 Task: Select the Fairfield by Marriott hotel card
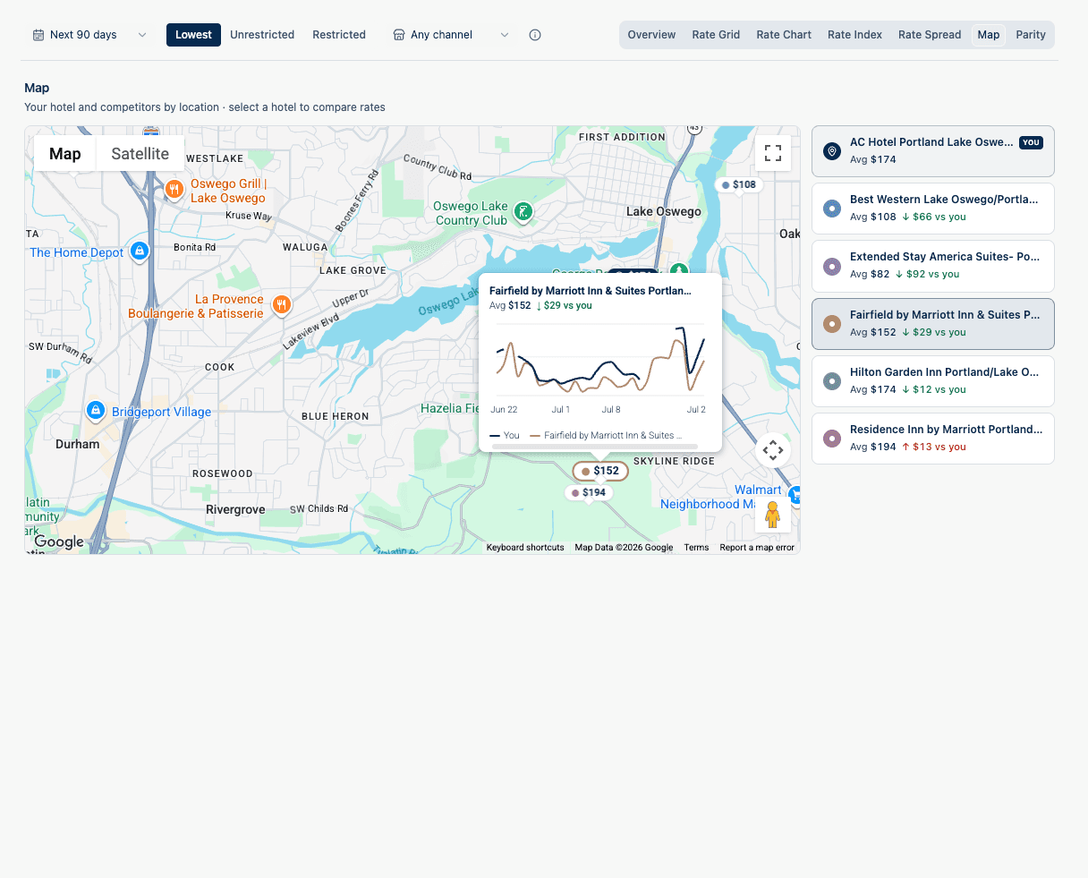click(933, 324)
